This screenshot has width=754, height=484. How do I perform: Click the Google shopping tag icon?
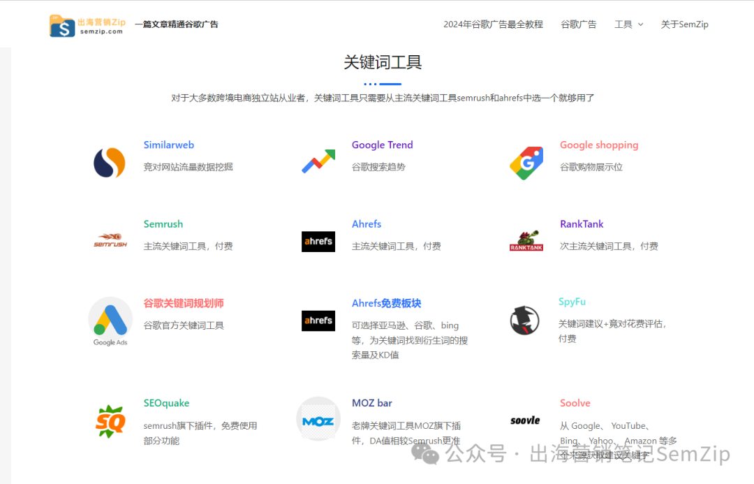click(x=526, y=163)
